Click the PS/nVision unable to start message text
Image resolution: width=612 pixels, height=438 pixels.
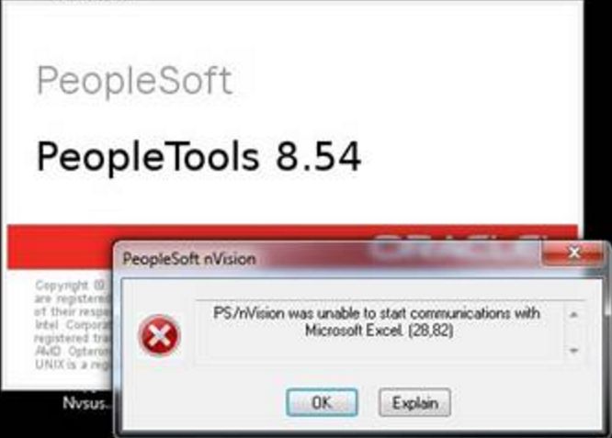[x=377, y=321]
